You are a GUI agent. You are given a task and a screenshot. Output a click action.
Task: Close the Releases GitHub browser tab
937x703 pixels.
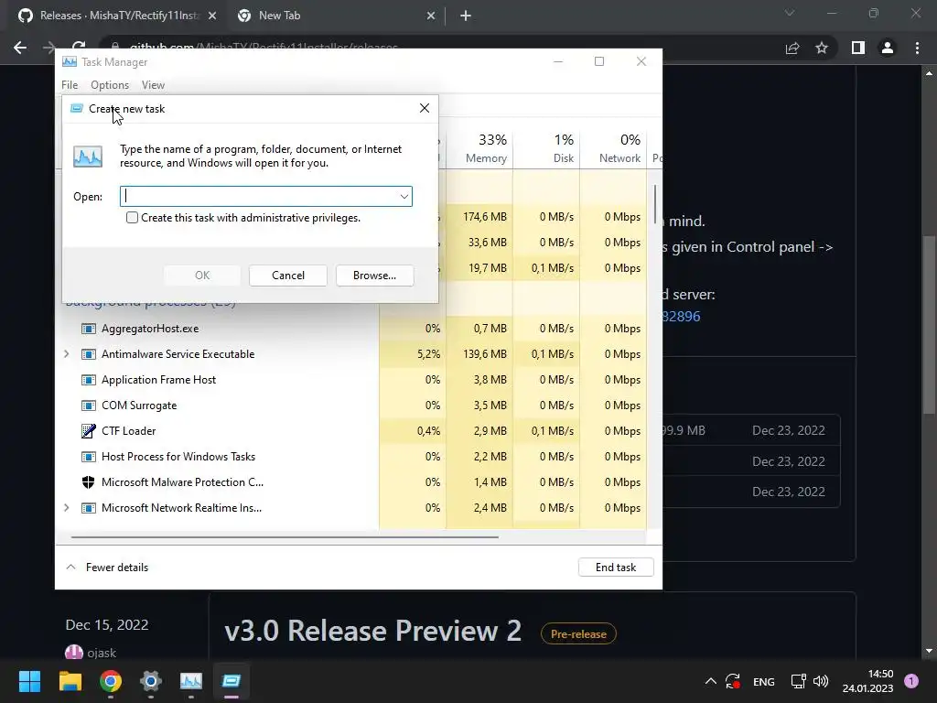pos(212,16)
